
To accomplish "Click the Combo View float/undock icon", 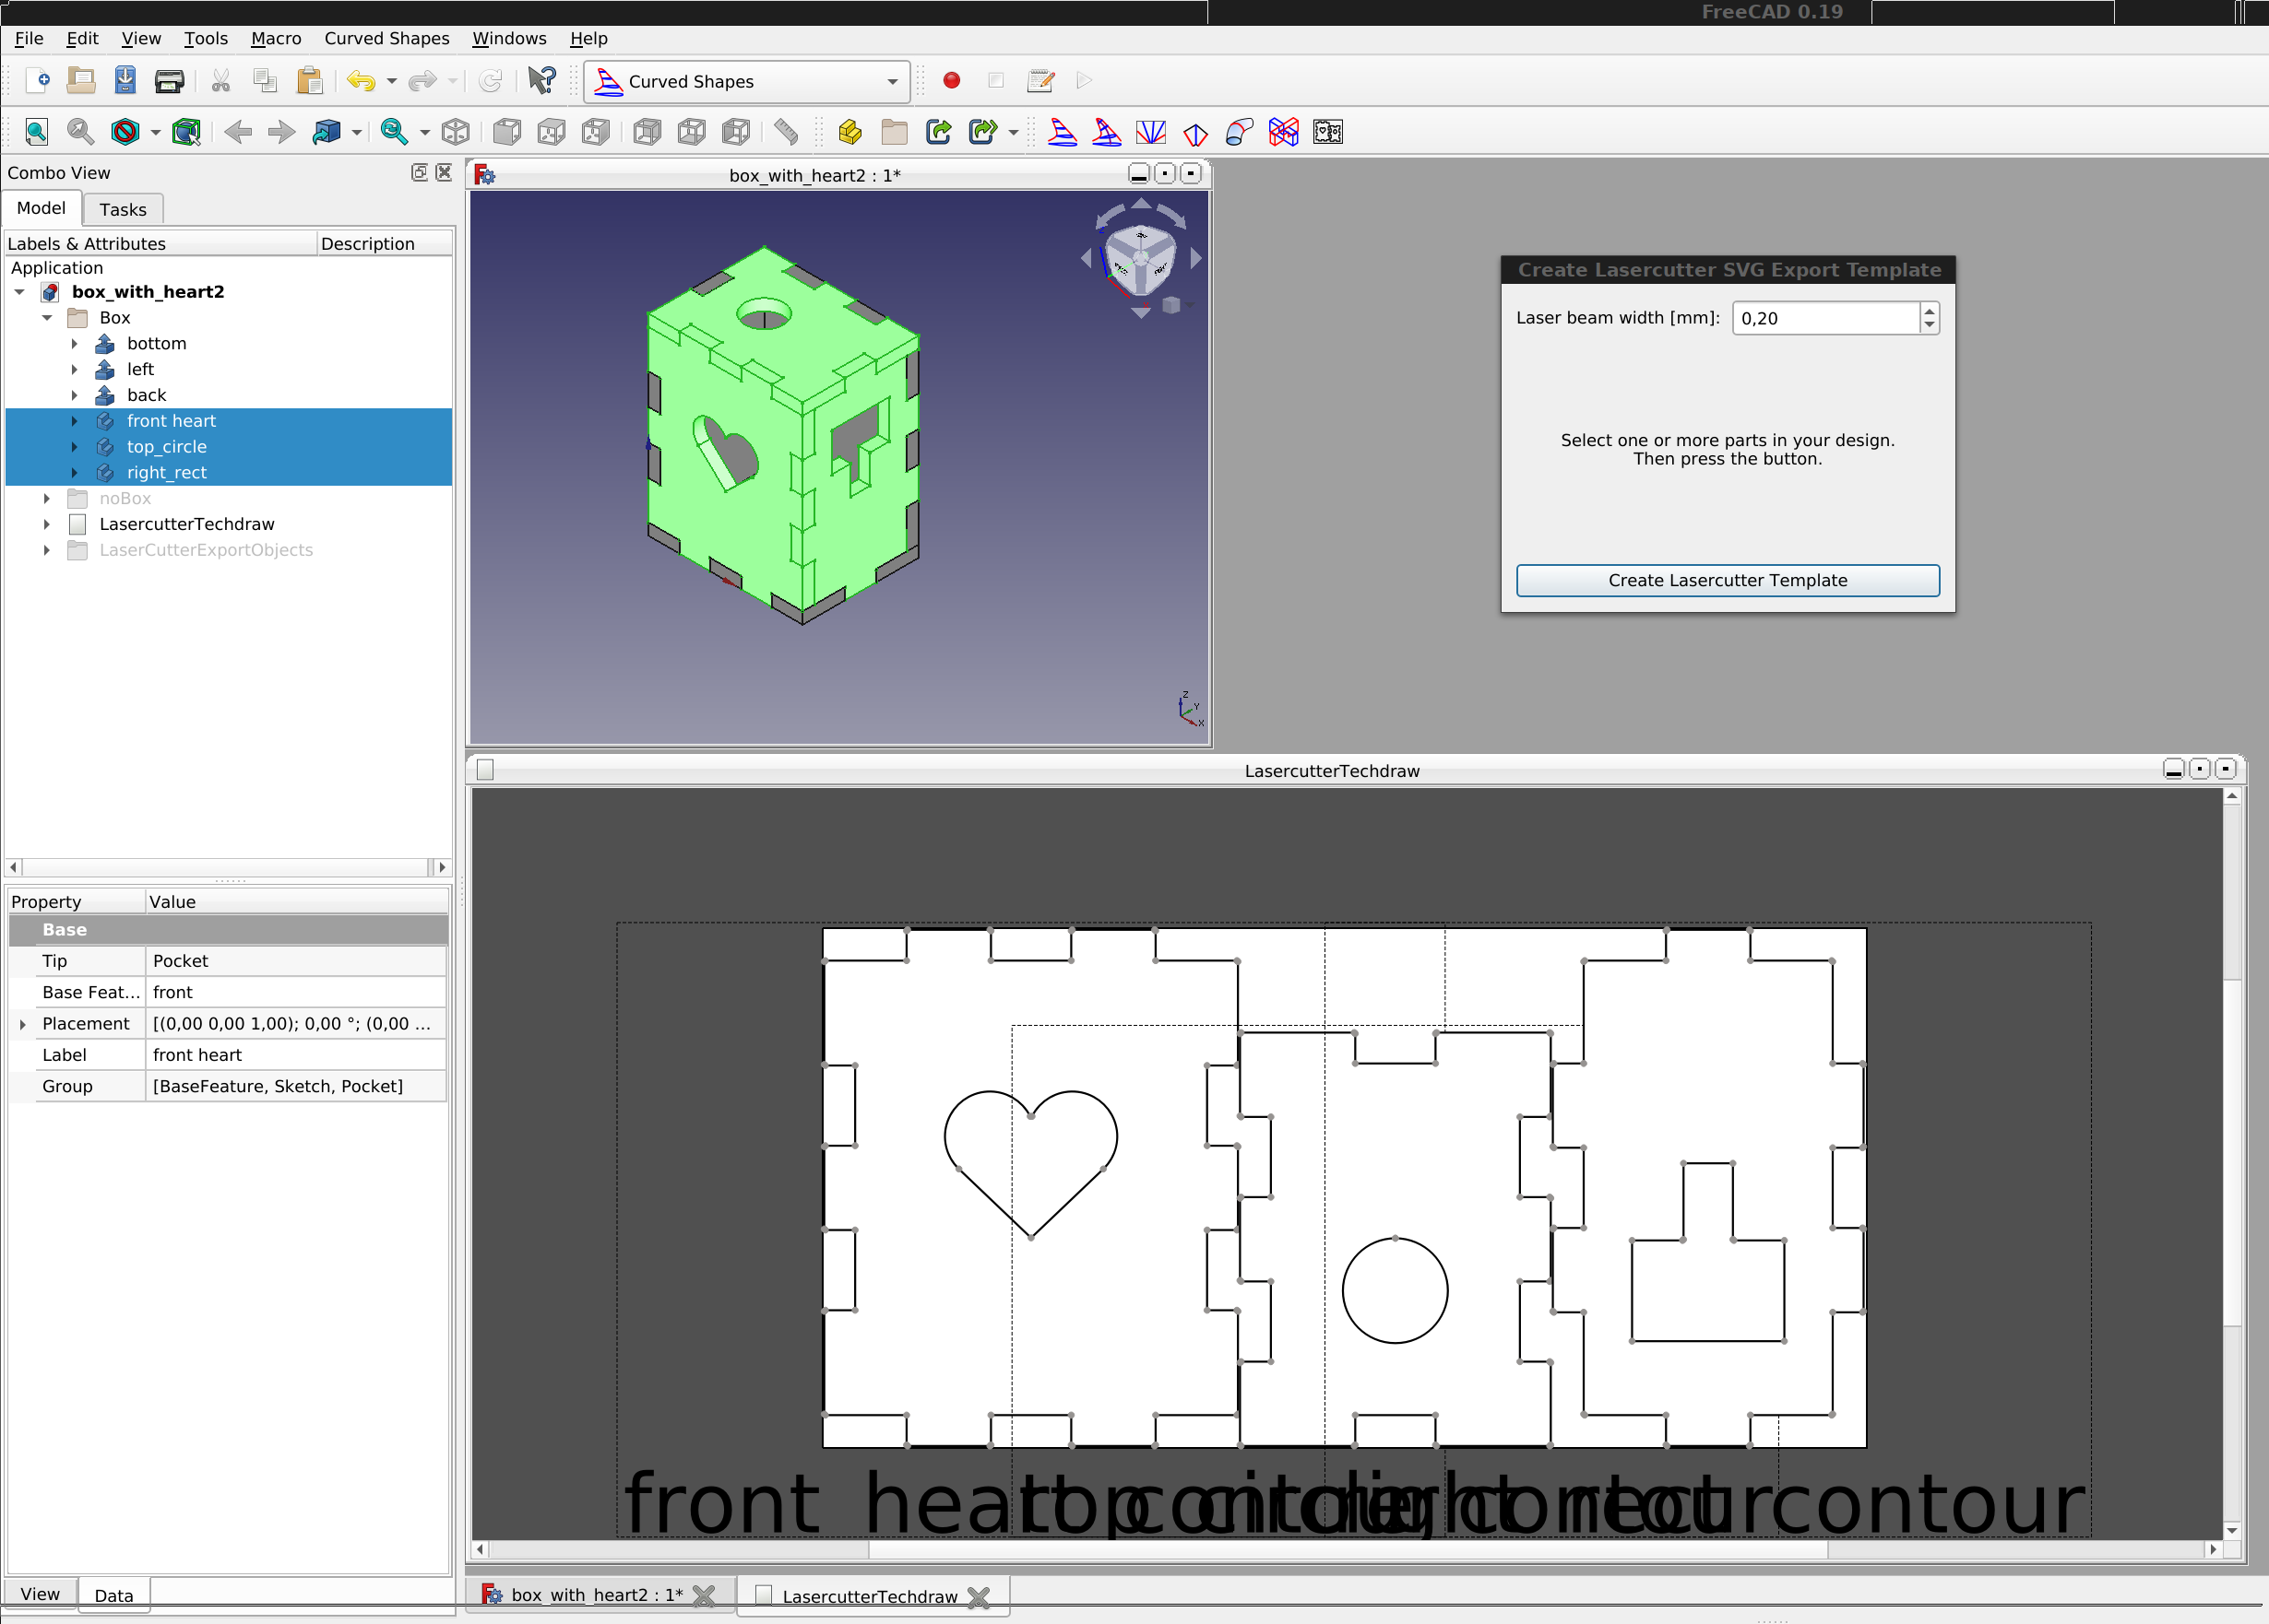I will (419, 173).
